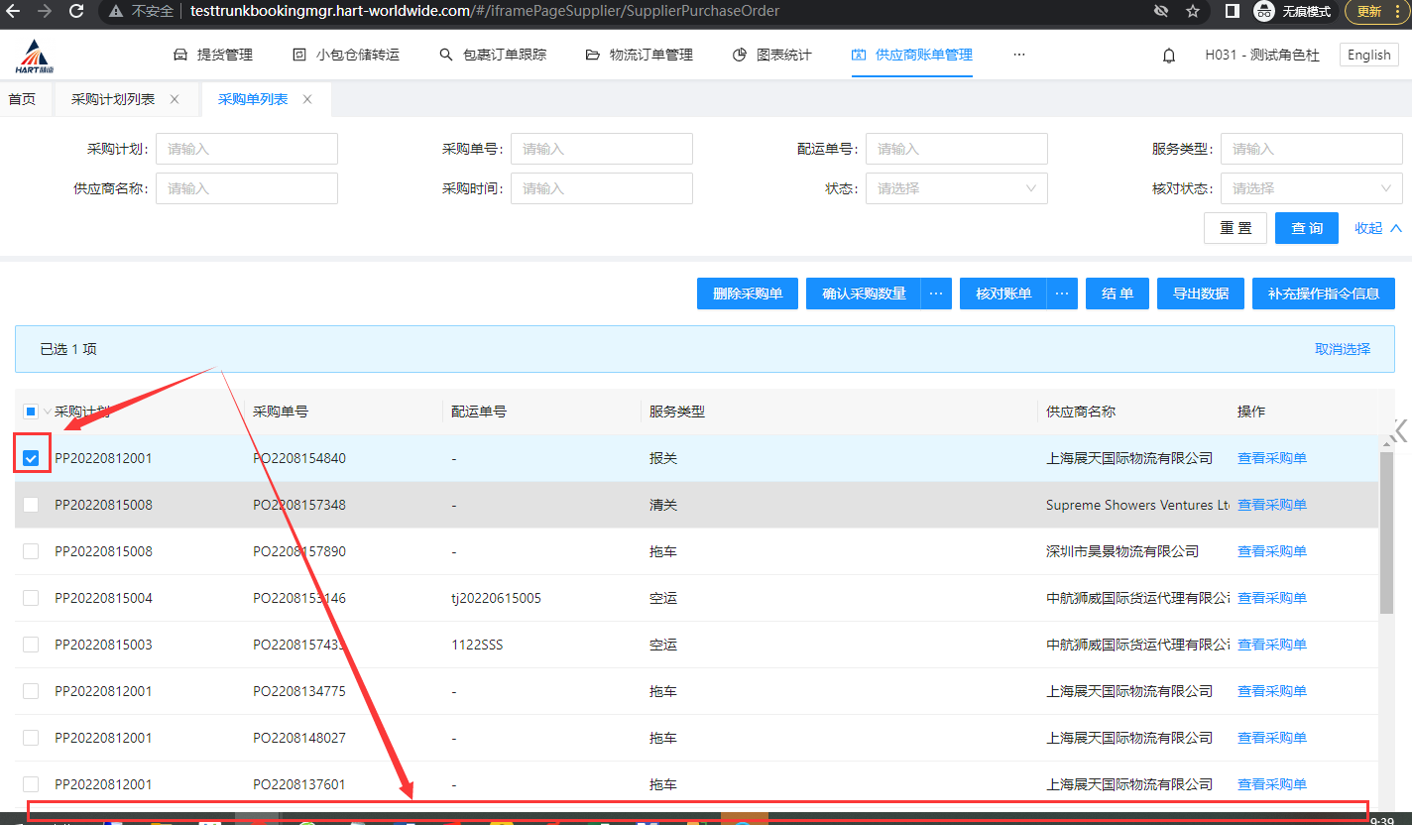
Task: Open the 状态 dropdown
Action: [956, 188]
